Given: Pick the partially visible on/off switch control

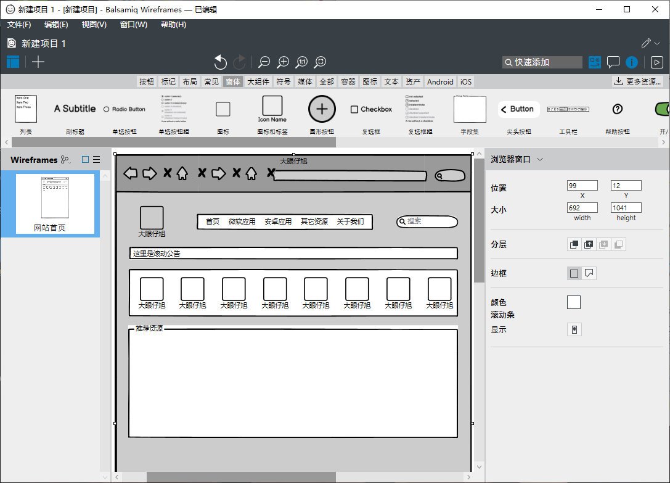Looking at the screenshot, I should click(662, 109).
